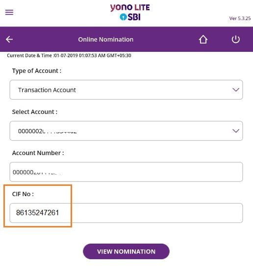Click the Select Account label
This screenshot has width=253, height=270.
coord(35,112)
